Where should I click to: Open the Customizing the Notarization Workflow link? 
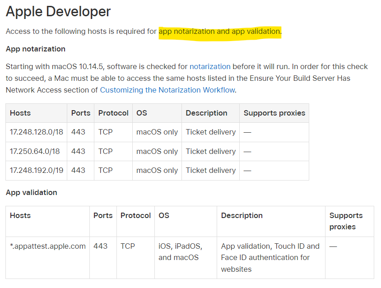[167, 90]
